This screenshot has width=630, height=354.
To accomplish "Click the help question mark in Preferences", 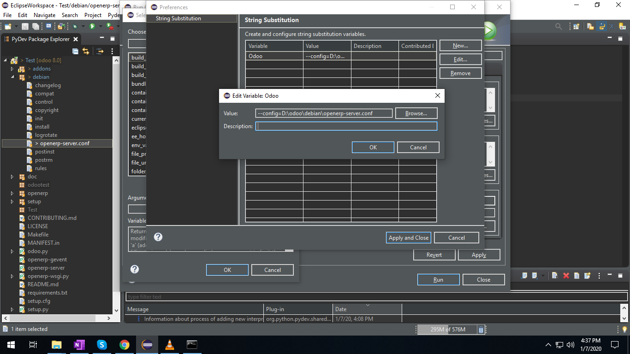I will pos(158,237).
